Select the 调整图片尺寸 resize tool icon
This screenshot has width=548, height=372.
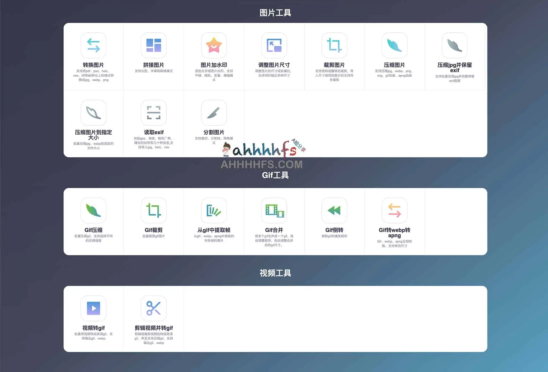pyautogui.click(x=274, y=45)
